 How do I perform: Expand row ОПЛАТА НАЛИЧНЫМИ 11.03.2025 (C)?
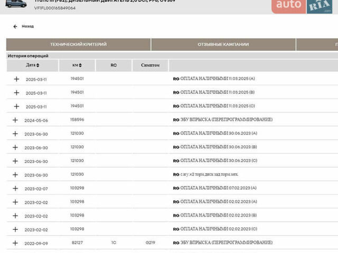16,106
